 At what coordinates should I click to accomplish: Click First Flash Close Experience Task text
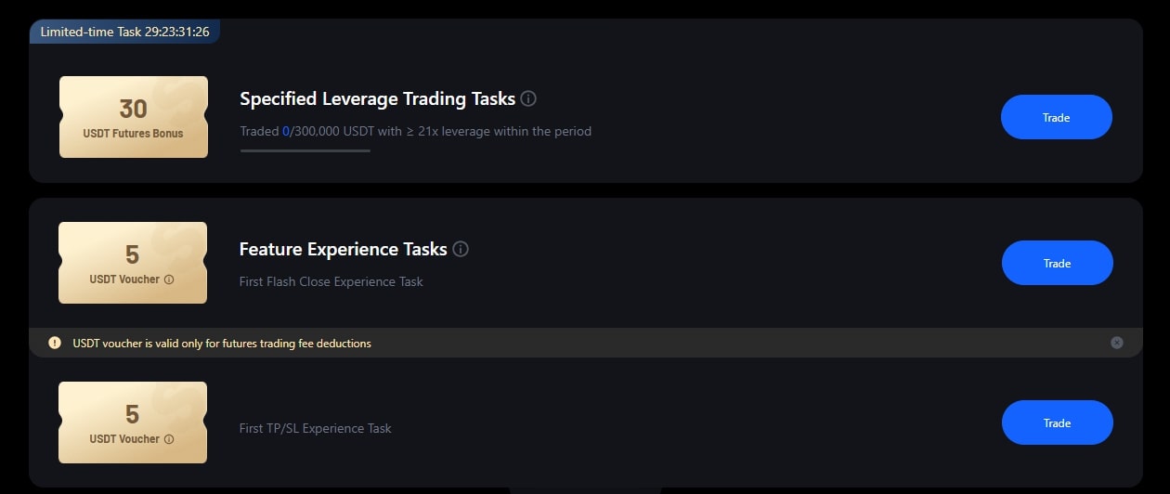pos(331,281)
